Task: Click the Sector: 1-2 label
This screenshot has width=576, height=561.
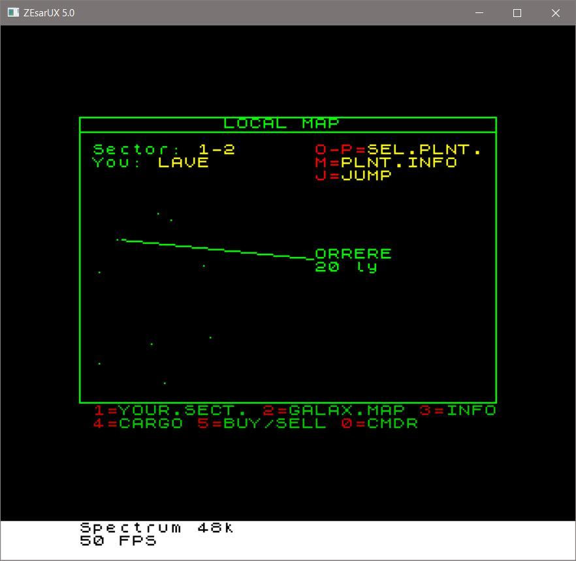Action: pyautogui.click(x=164, y=149)
